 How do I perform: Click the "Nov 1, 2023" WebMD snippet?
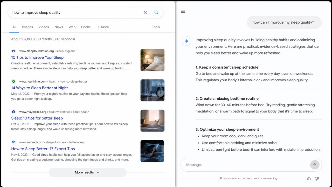click(x=71, y=157)
